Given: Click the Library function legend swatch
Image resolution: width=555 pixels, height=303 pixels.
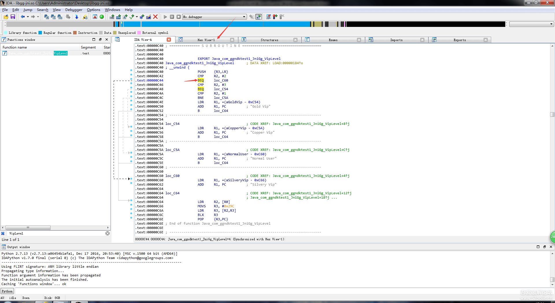Looking at the screenshot, I should (x=6, y=33).
